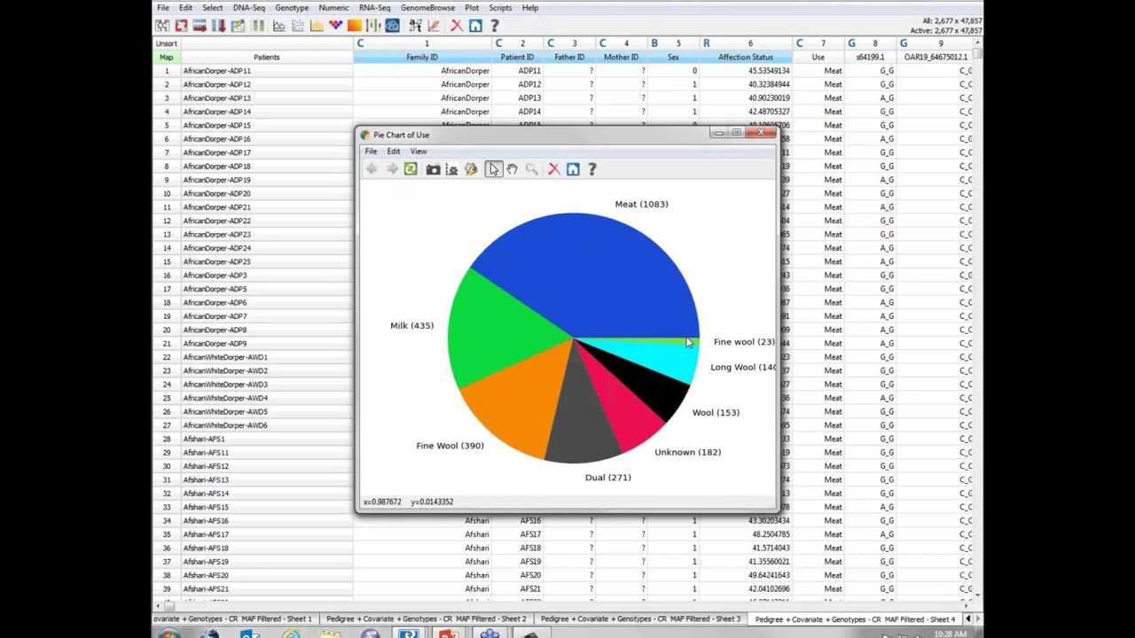Select the arrow pointer tool in Pie Chart toolbar

tap(493, 169)
